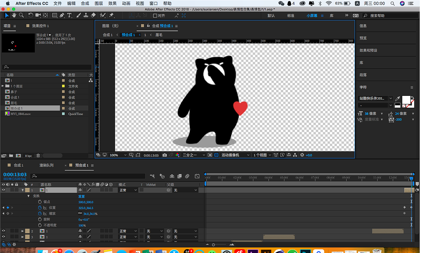Viewport: 421px width, 253px height.
Task: Open the 二分之一 resolution dropdown
Action: click(194, 155)
